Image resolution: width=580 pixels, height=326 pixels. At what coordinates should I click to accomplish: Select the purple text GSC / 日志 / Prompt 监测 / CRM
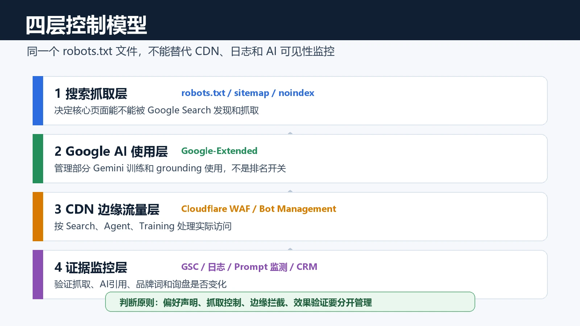point(249,267)
